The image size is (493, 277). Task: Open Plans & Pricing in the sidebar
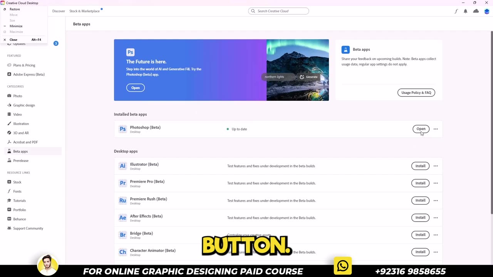24,65
